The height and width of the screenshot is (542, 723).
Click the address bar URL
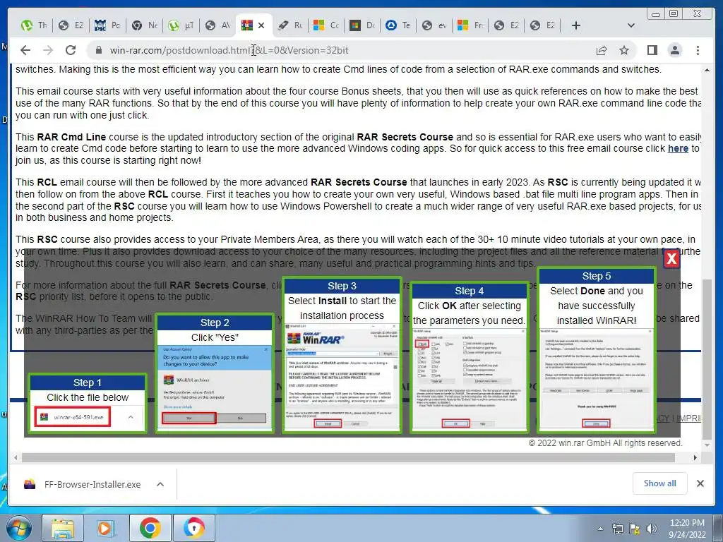click(229, 50)
